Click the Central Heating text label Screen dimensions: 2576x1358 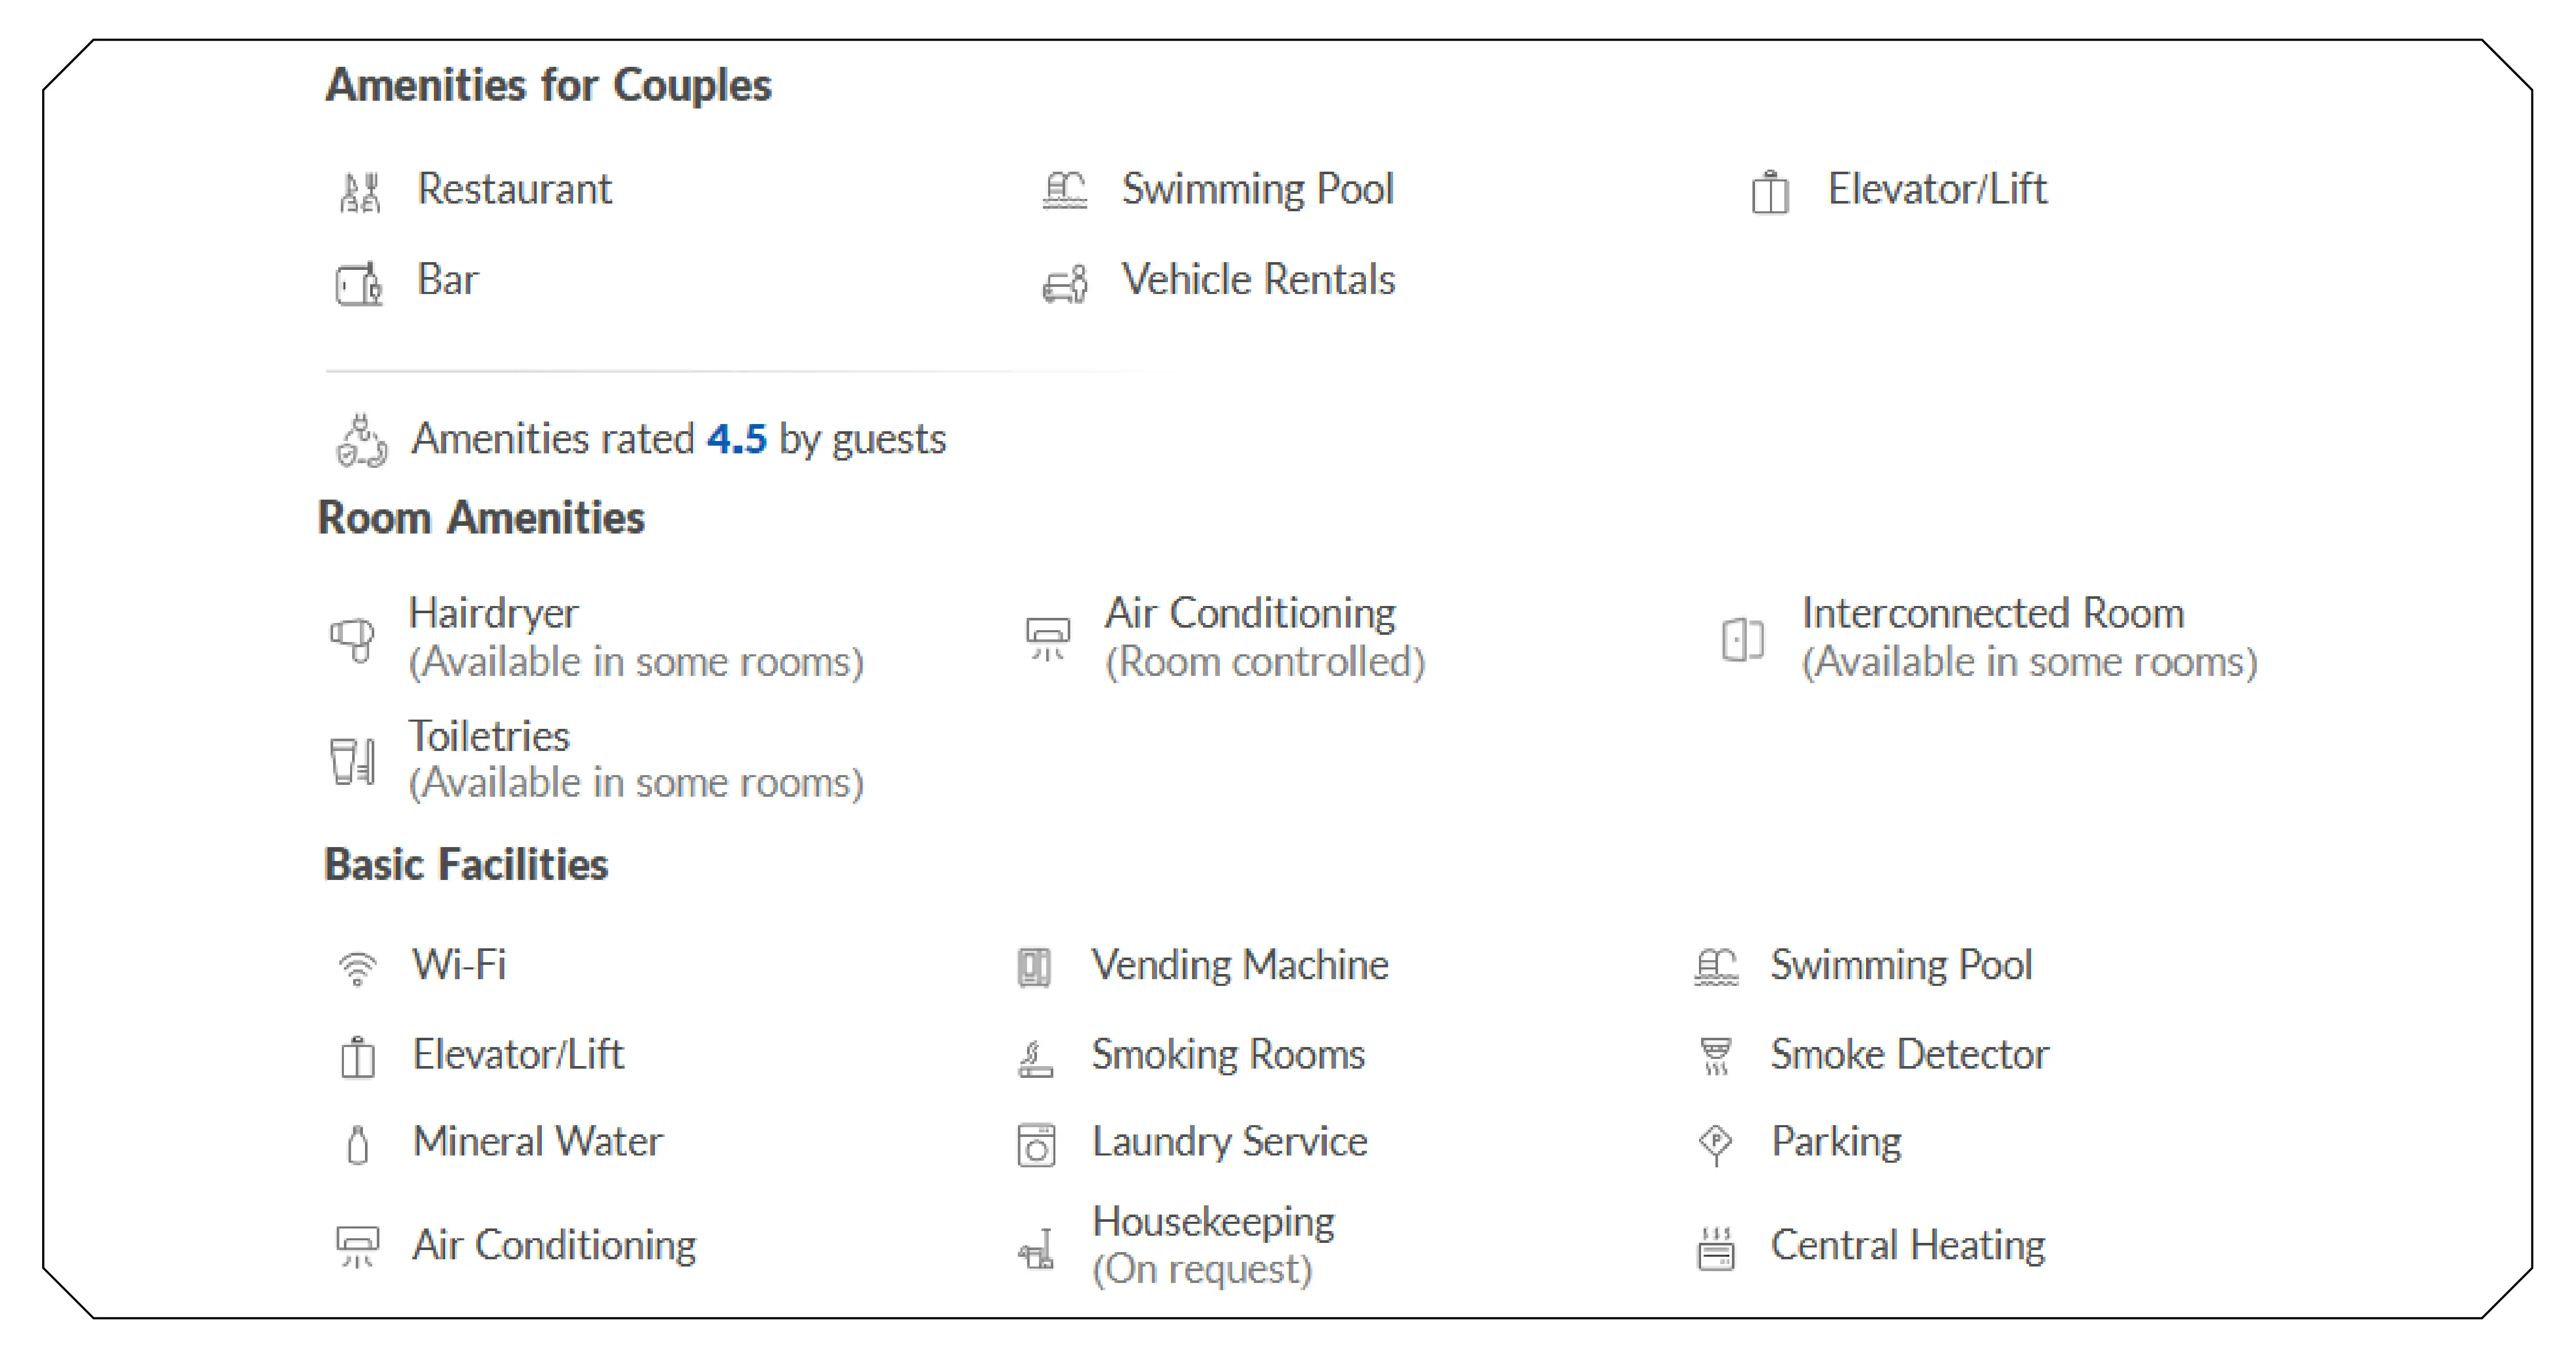click(1907, 1246)
